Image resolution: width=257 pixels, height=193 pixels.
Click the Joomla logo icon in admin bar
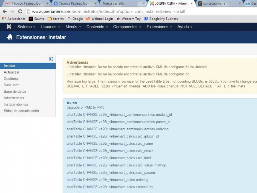click(x=9, y=27)
